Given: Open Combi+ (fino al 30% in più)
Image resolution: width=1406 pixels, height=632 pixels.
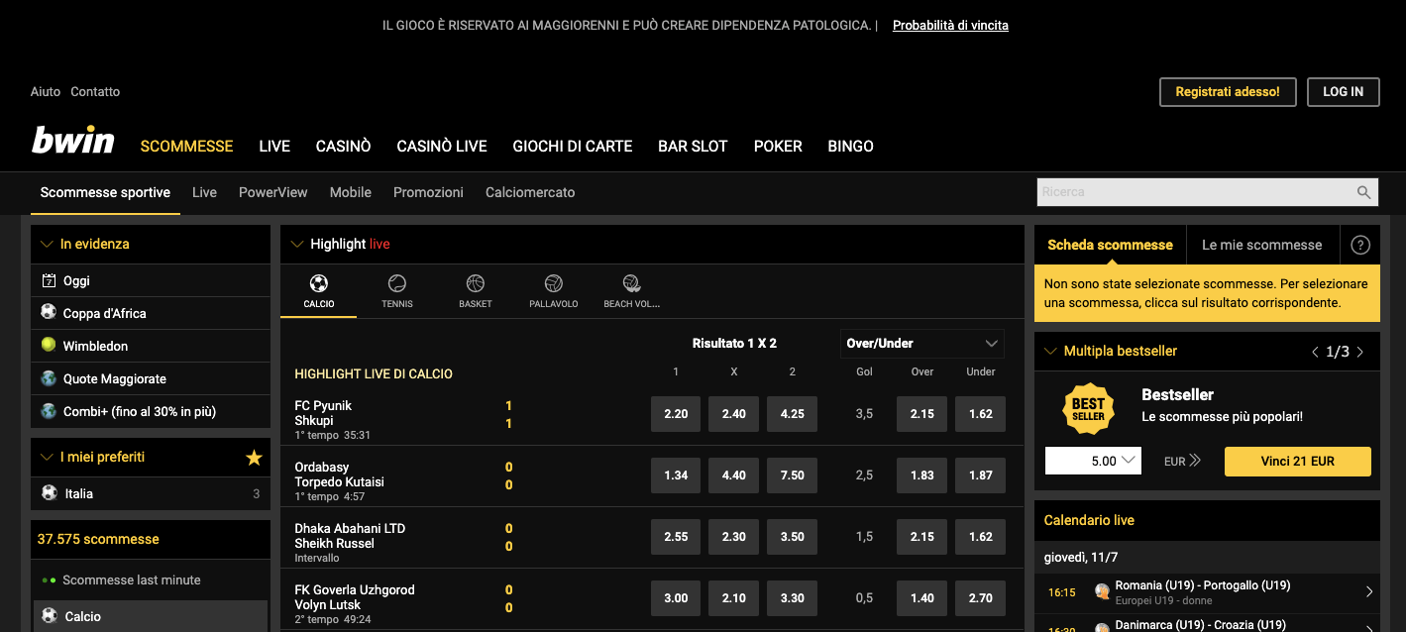Looking at the screenshot, I should click(151, 411).
